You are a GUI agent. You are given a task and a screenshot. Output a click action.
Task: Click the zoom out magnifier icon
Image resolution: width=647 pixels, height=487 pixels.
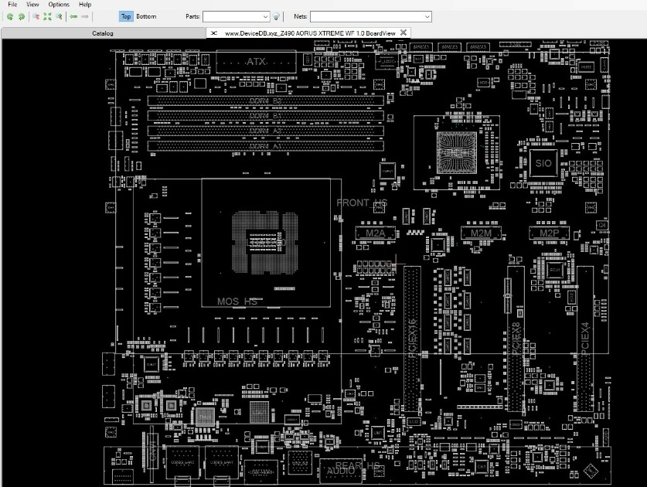(x=36, y=16)
